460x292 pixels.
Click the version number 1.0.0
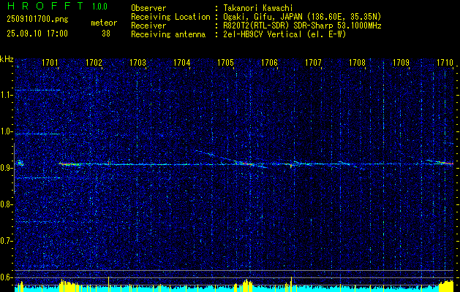(99, 6)
